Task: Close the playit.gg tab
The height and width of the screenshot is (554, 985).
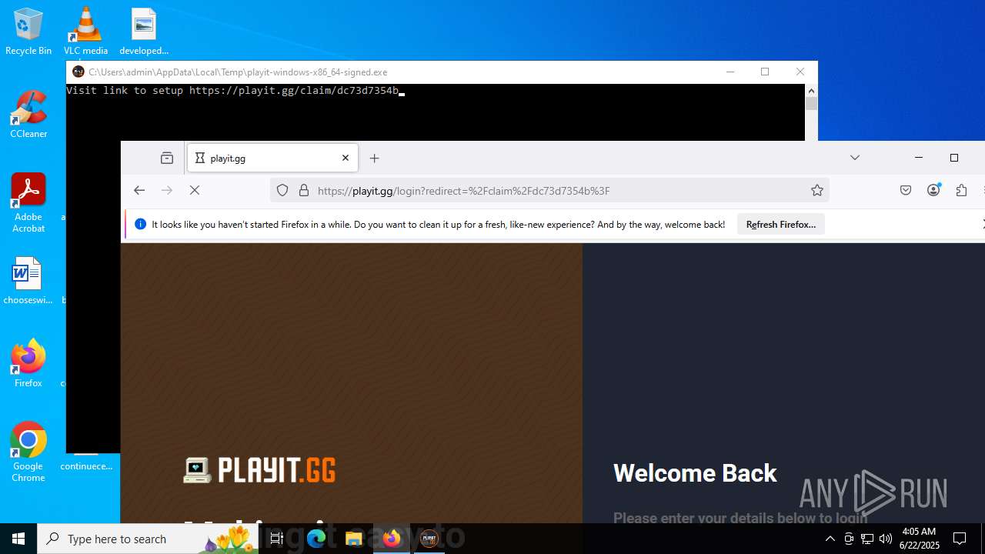Action: [x=346, y=158]
